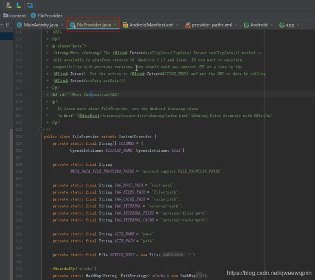Close the Android editor tab

pyautogui.click(x=271, y=25)
